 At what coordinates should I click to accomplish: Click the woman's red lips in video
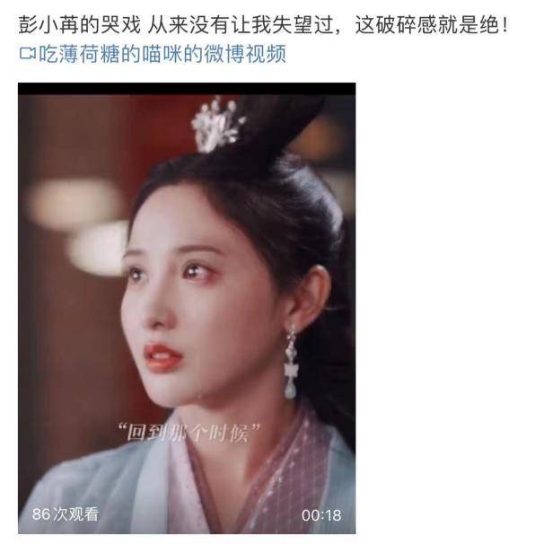click(x=162, y=357)
